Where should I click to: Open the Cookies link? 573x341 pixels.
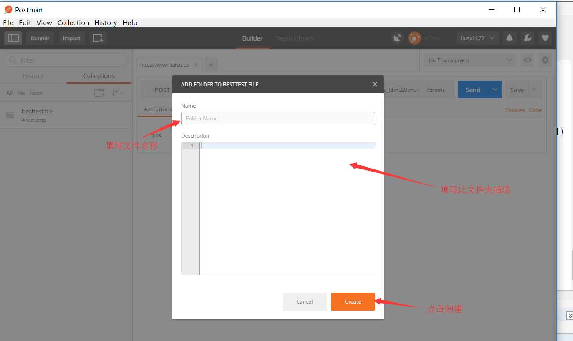click(515, 110)
